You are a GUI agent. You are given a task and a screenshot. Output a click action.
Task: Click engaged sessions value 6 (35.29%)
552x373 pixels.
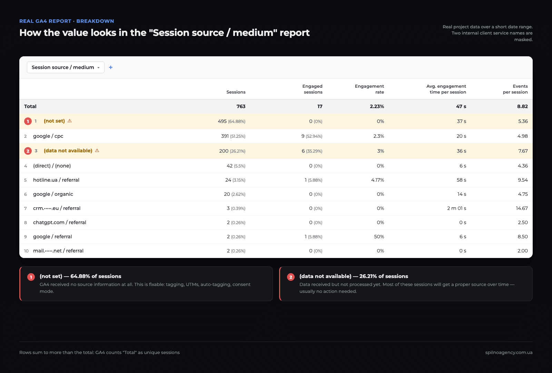coord(312,151)
